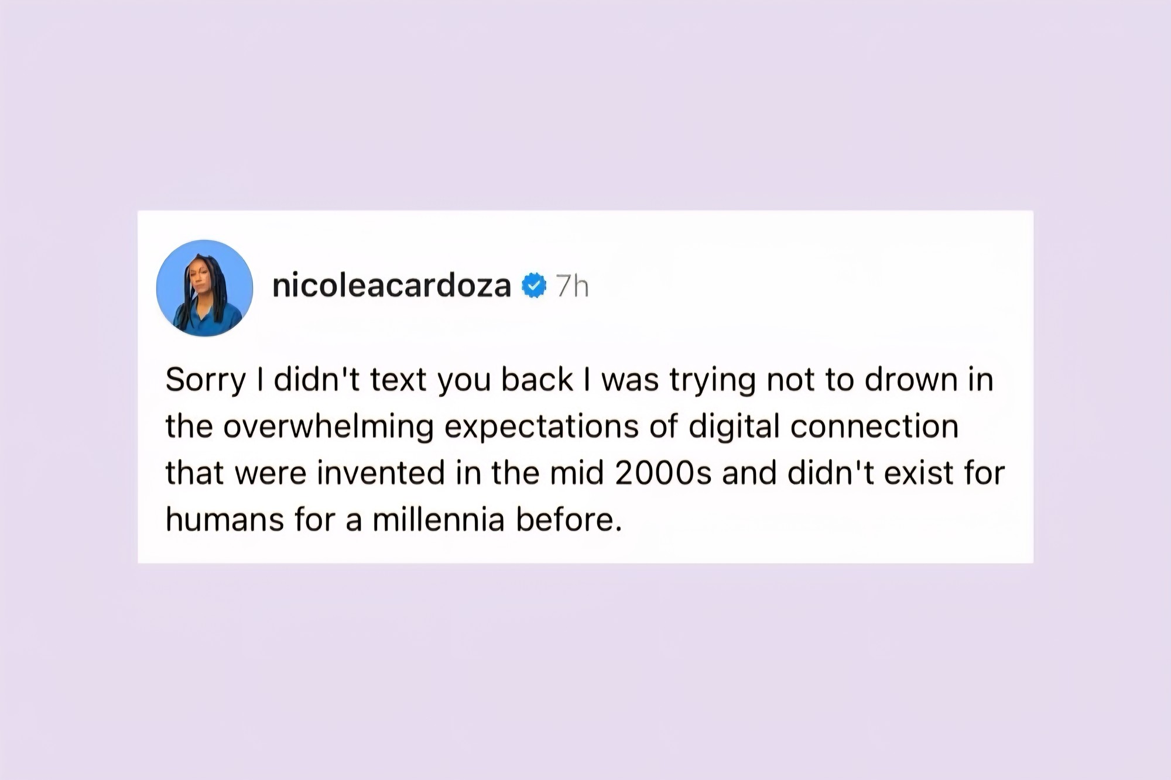Click the word "overwhelming" in the post
Viewport: 1171px width, 780px height.
click(328, 427)
